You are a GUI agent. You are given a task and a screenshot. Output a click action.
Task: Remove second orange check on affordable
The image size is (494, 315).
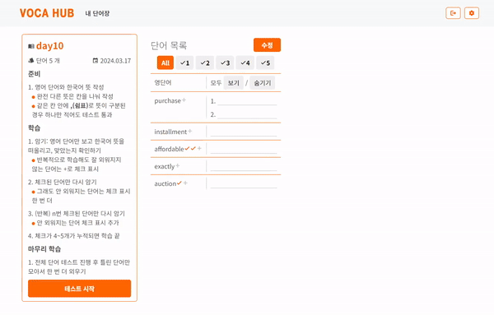[193, 148]
